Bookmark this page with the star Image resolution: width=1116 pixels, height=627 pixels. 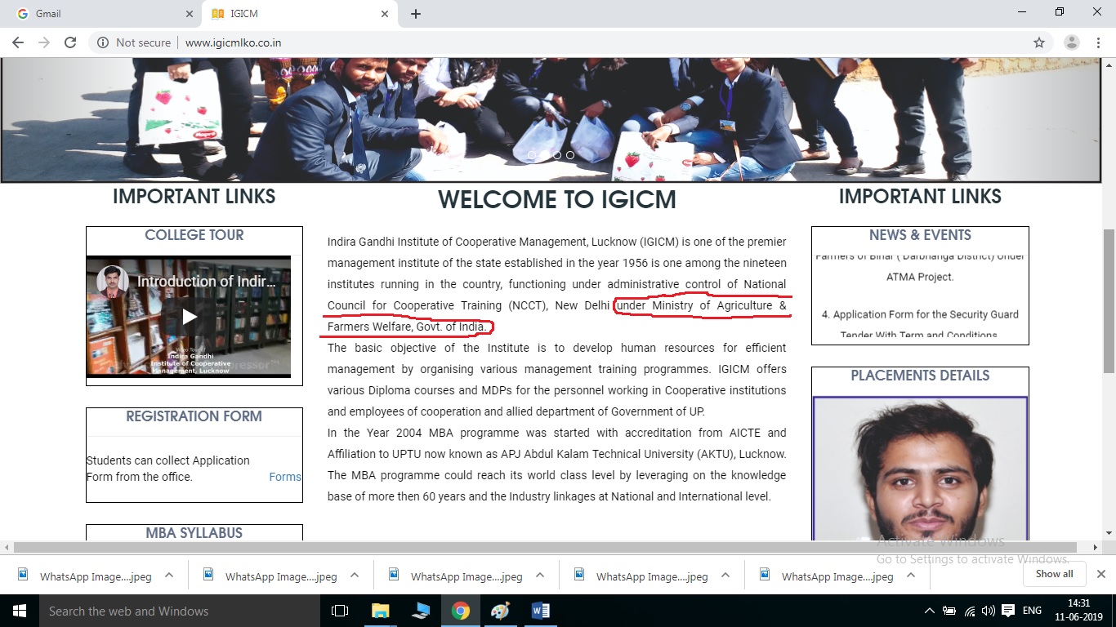(x=1039, y=42)
